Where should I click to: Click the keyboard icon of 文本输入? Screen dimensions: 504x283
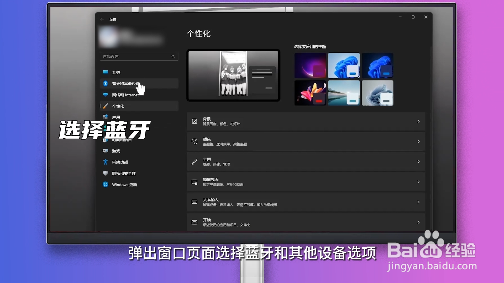pos(195,202)
